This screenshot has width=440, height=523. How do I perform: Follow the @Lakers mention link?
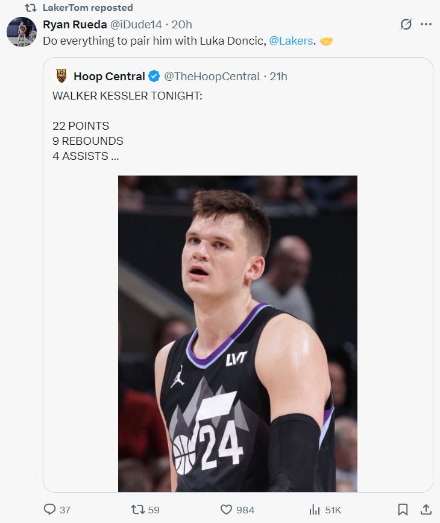[x=291, y=41]
